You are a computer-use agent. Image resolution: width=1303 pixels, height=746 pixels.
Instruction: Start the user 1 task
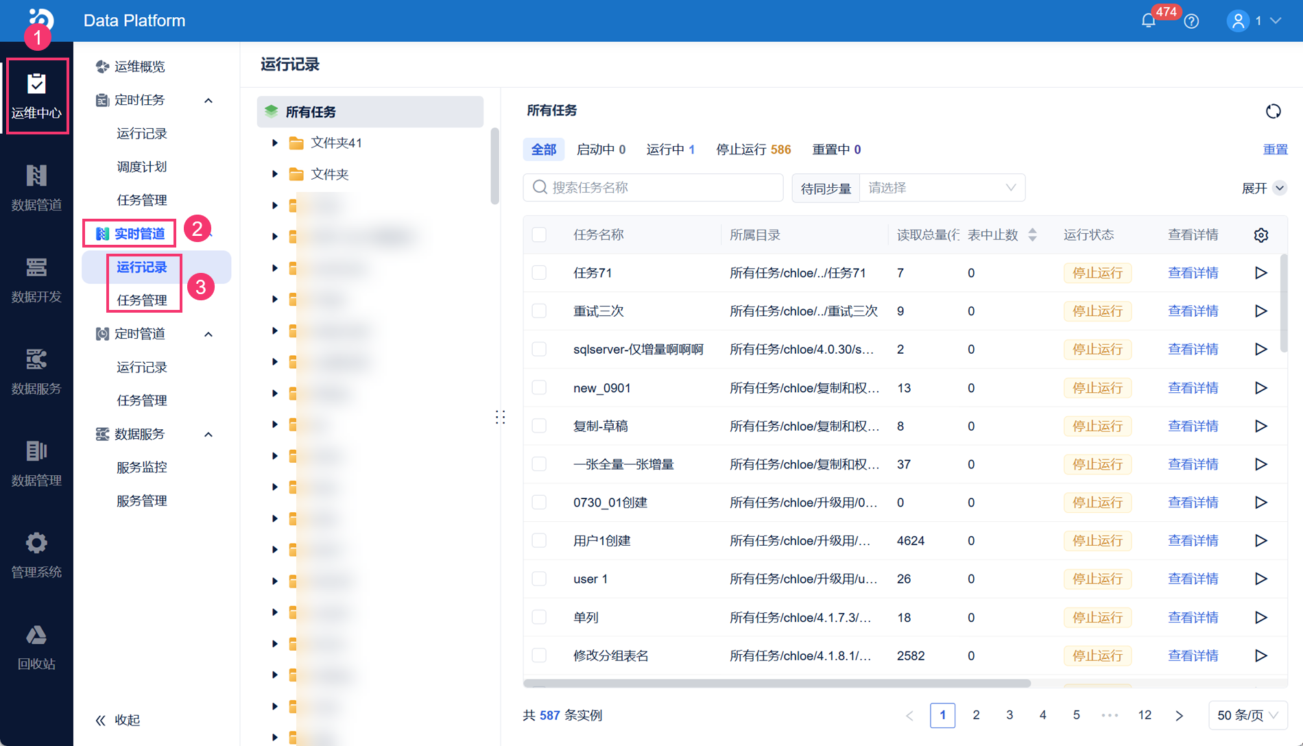click(x=1260, y=579)
